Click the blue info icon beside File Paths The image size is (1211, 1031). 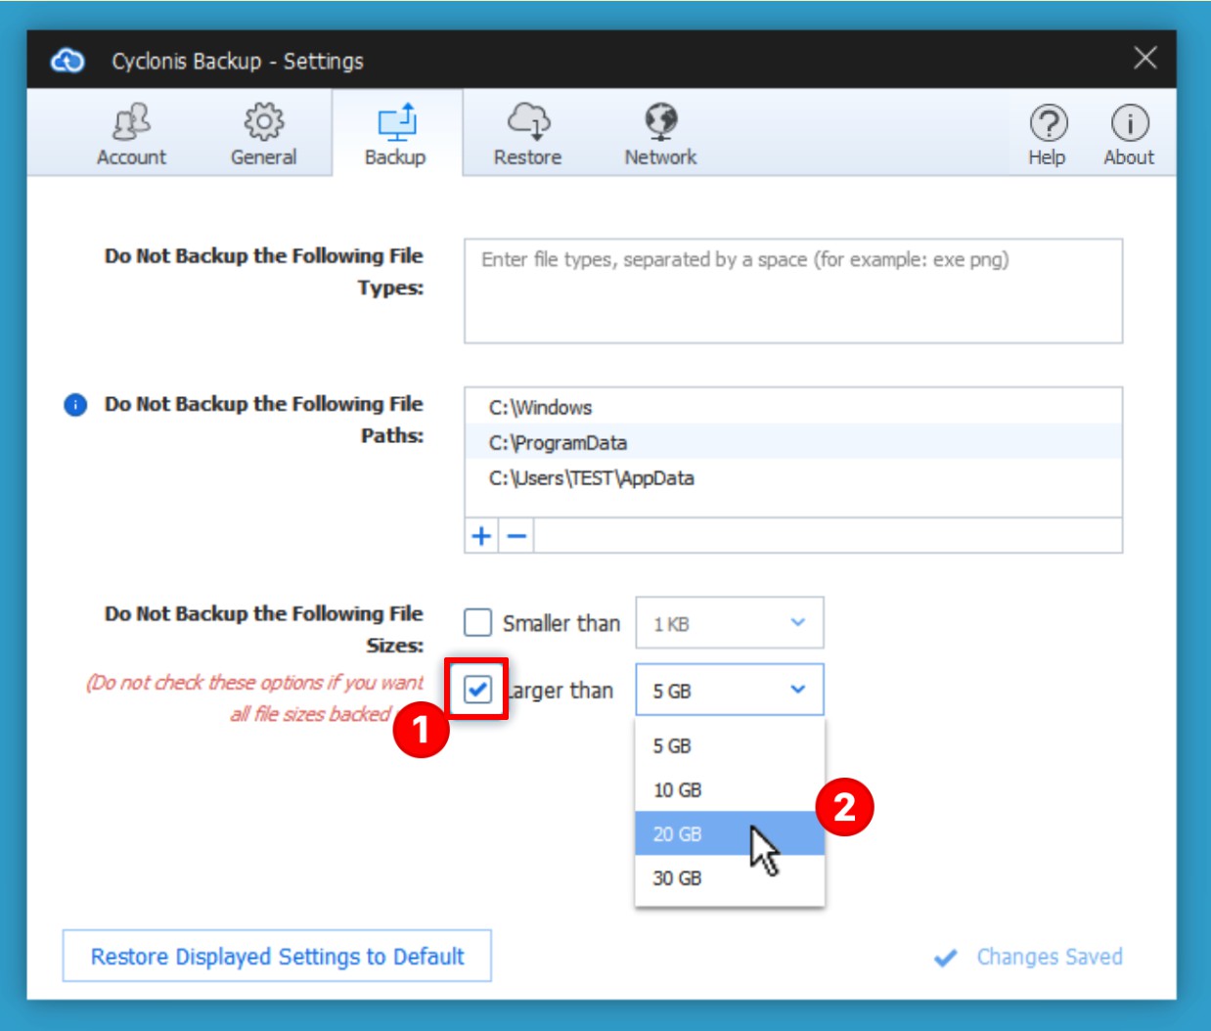click(75, 405)
